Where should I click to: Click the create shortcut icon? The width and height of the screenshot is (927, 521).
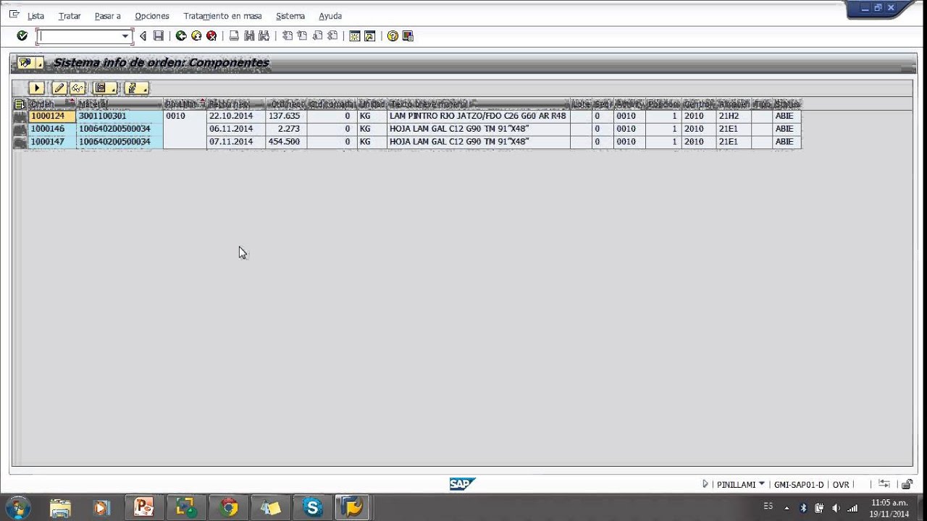[370, 35]
